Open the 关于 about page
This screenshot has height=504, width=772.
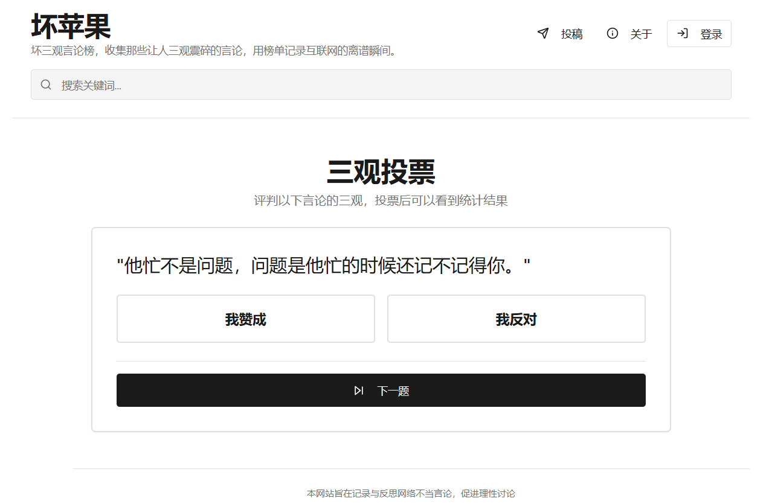pos(640,34)
